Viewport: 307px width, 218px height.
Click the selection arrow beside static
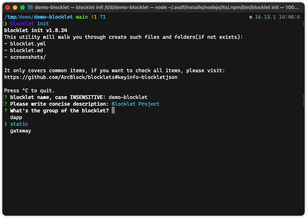point(6,124)
